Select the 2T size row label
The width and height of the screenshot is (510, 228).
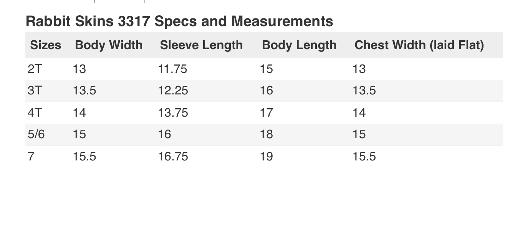point(35,69)
